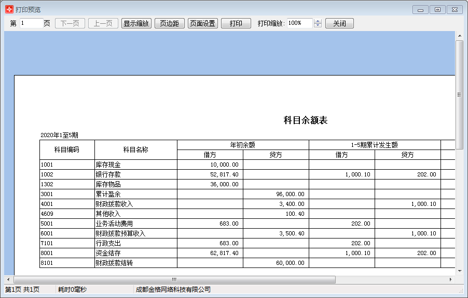Open 页面设置 to configure page setup
Image resolution: width=468 pixels, height=298 pixels.
tap(202, 23)
